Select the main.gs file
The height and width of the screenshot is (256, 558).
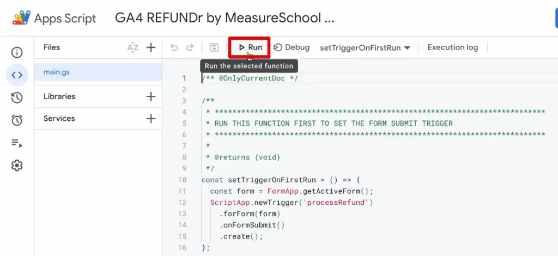pos(98,72)
